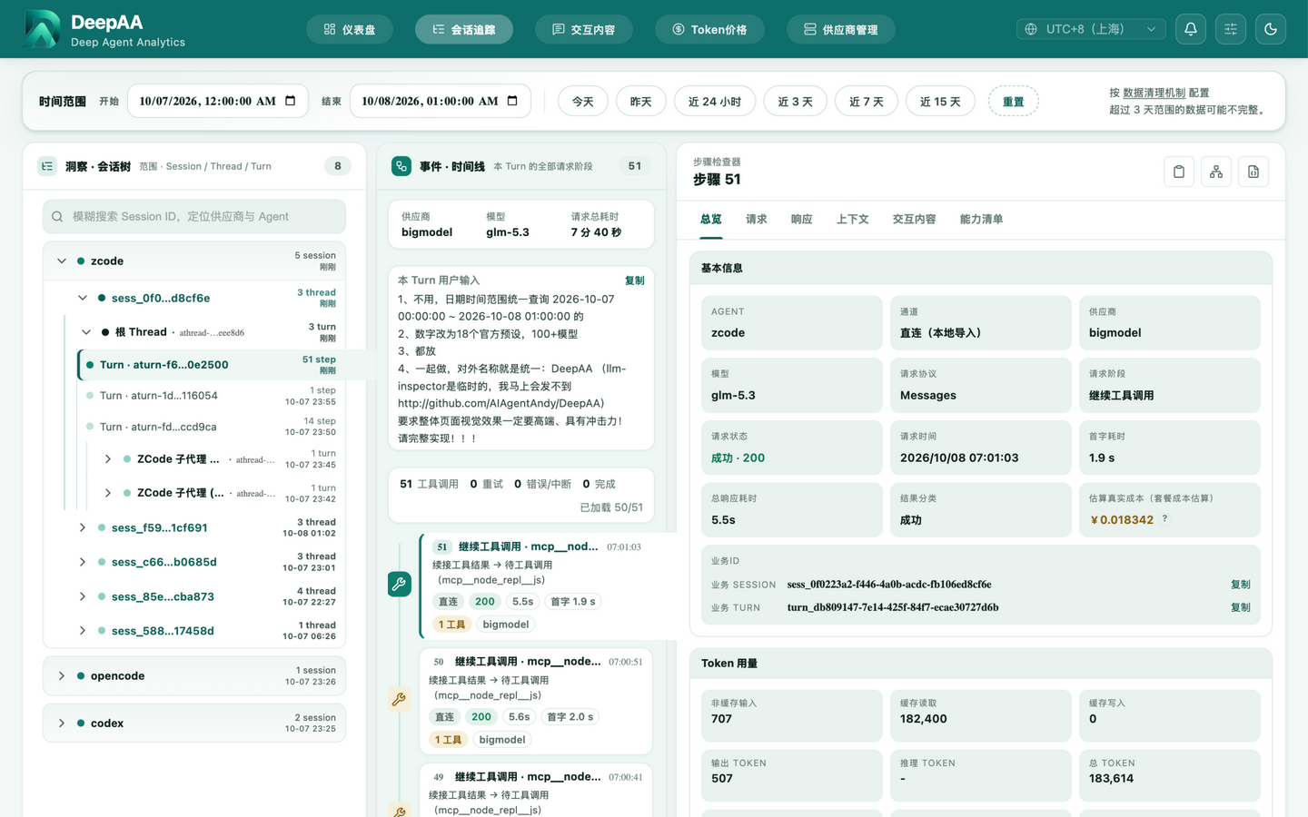Click the event timeline panel icon

pos(401,166)
